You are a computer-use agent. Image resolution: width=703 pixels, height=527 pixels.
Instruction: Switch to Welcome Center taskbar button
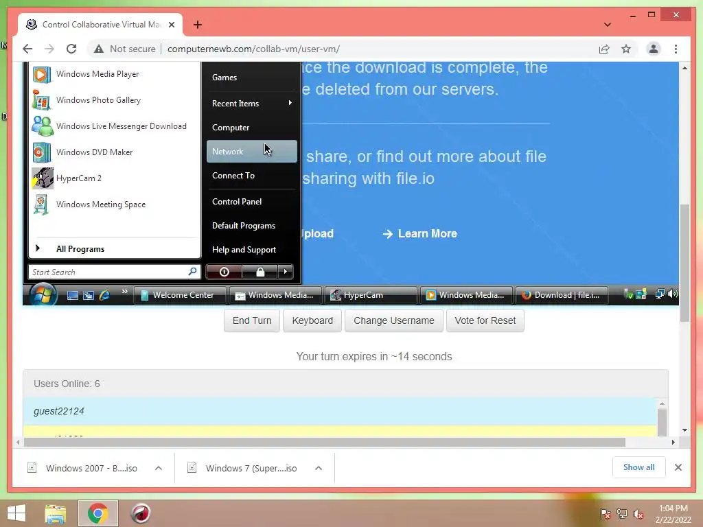179,295
